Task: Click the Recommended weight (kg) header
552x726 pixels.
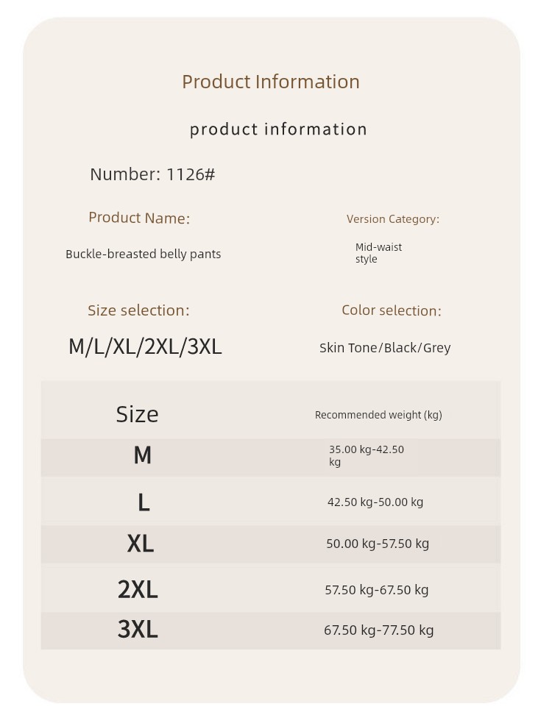Action: 378,415
